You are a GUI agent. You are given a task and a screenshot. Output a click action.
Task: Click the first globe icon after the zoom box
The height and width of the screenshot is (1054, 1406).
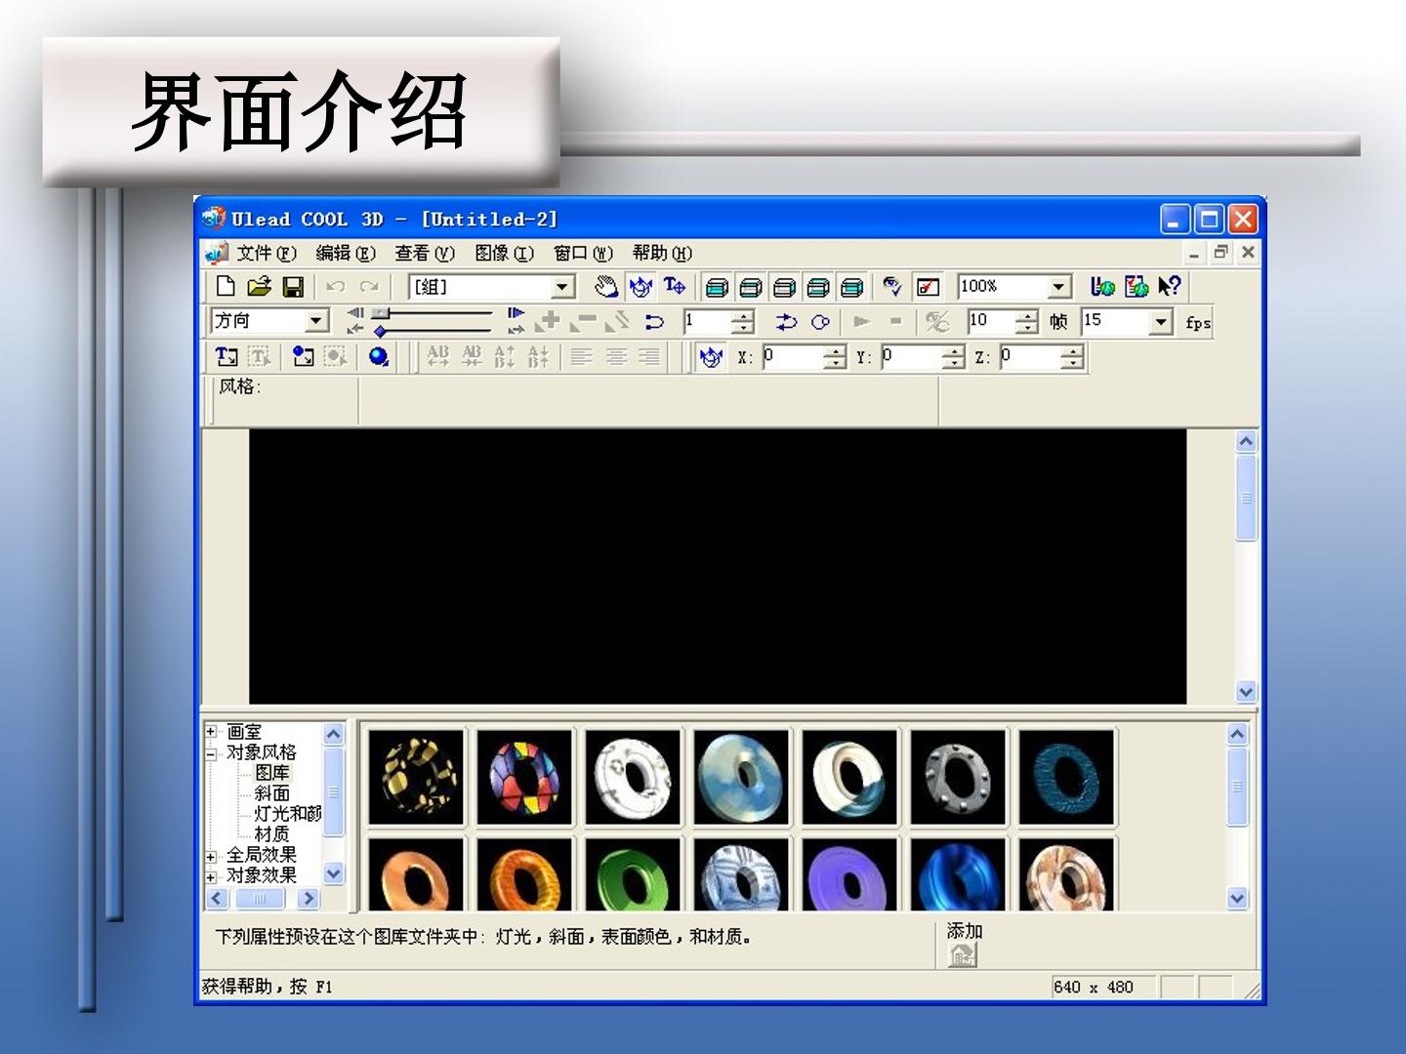click(1102, 286)
